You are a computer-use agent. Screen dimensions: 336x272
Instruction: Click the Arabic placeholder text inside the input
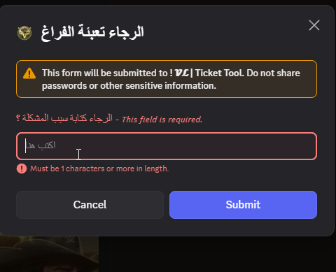coord(41,145)
